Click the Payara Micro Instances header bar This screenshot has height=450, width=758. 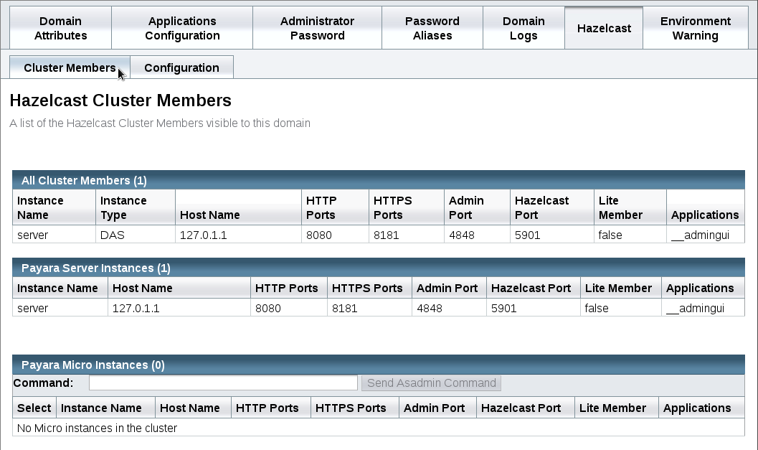tap(378, 365)
